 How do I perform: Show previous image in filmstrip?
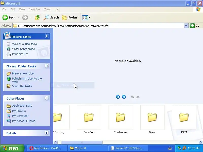[118, 97]
